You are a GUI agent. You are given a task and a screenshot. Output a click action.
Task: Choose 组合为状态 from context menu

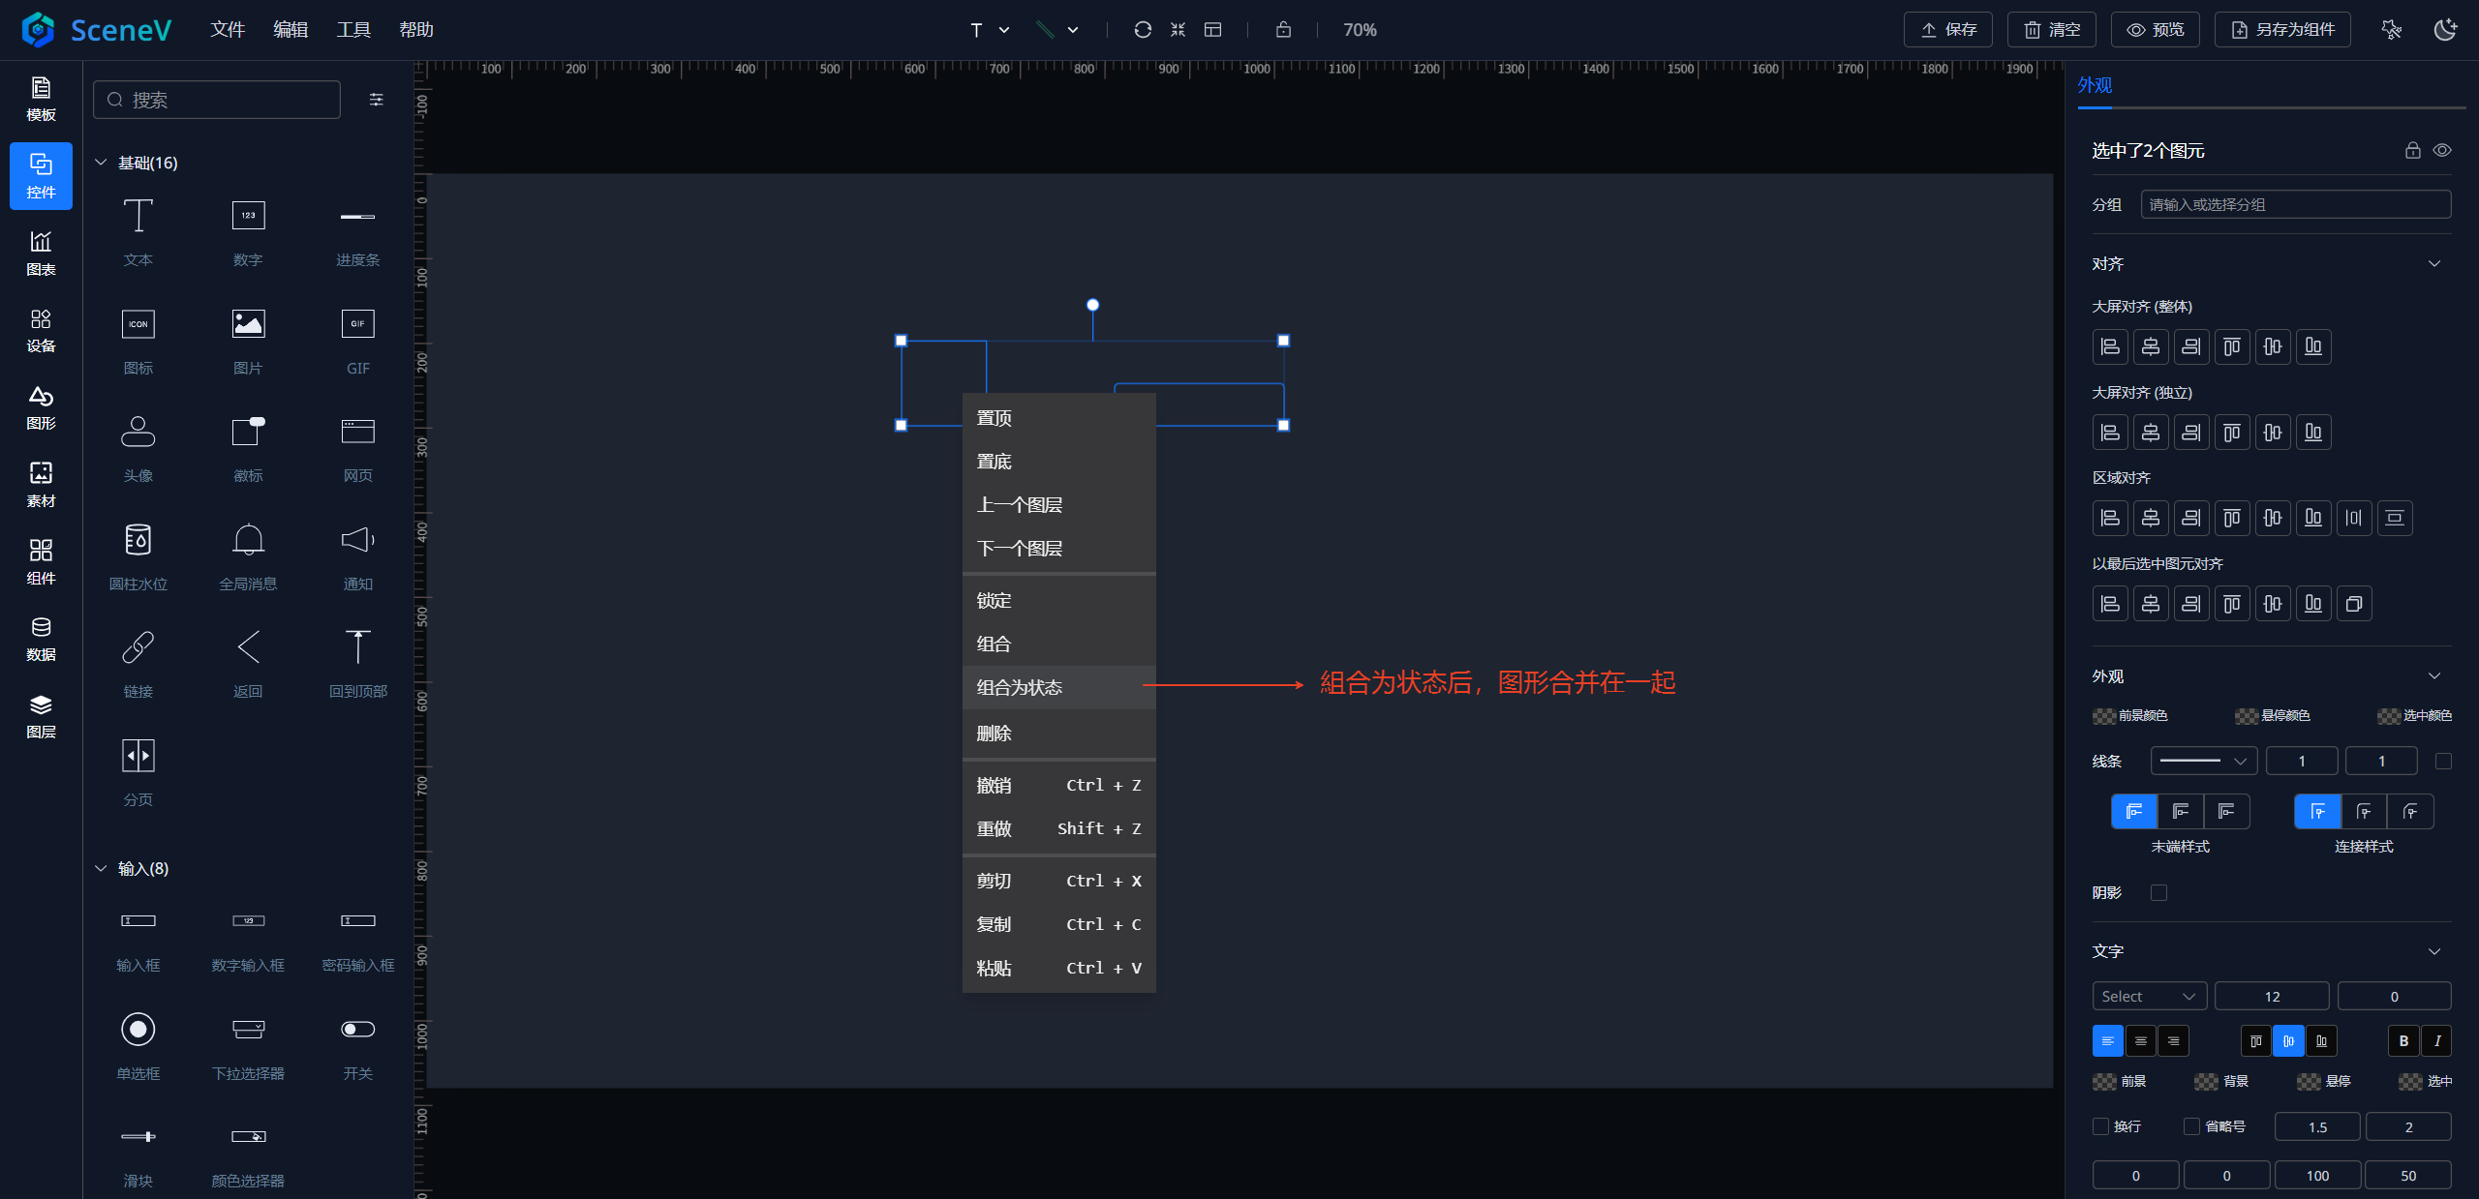pos(1020,687)
